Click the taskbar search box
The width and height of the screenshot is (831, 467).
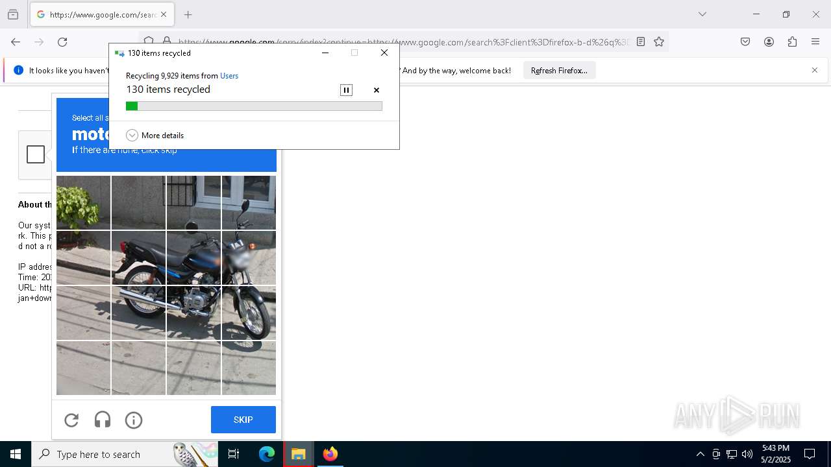click(x=125, y=454)
